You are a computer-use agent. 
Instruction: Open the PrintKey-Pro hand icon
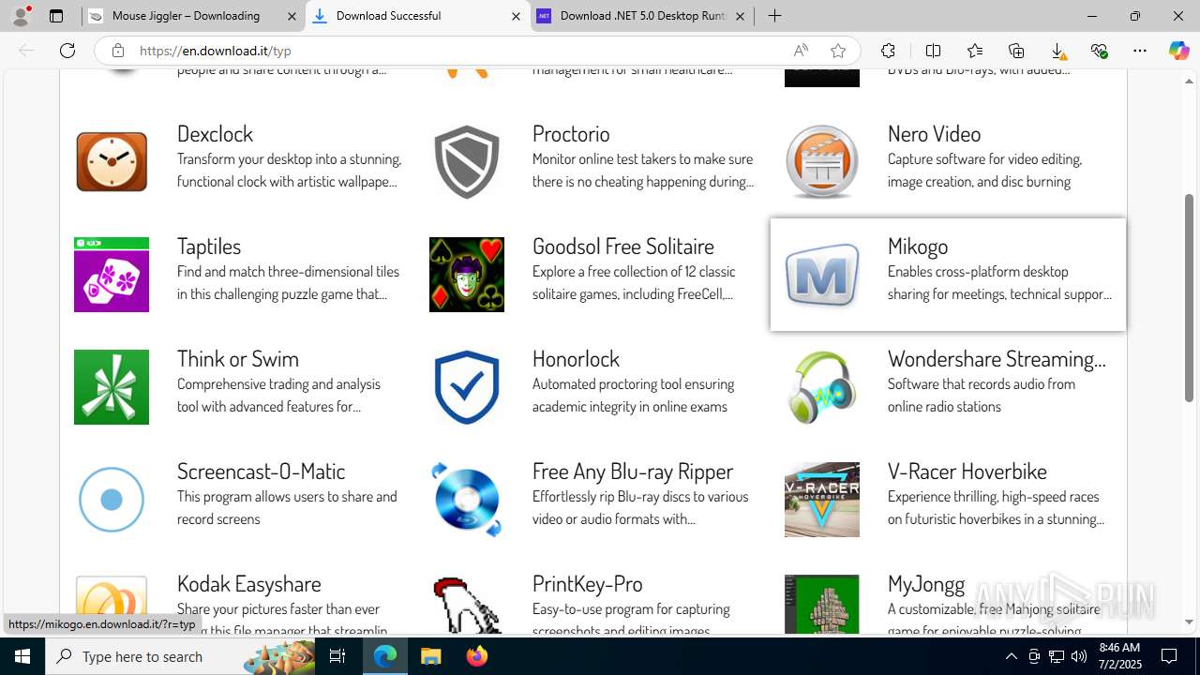467,604
